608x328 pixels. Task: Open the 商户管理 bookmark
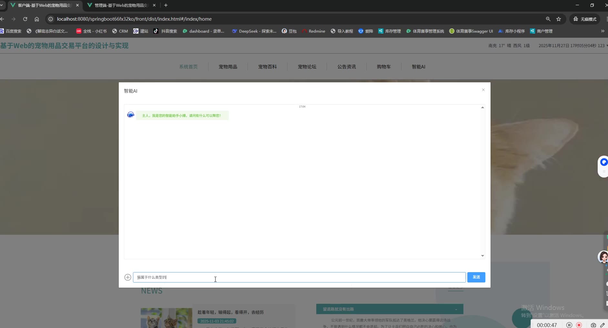coord(541,31)
